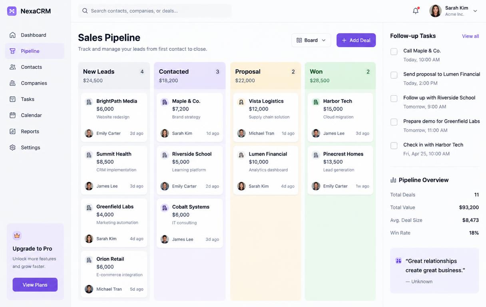Click the Lumen Financial Analytics dashboard text
Viewport: 486px width, 307px height.
coord(268,170)
